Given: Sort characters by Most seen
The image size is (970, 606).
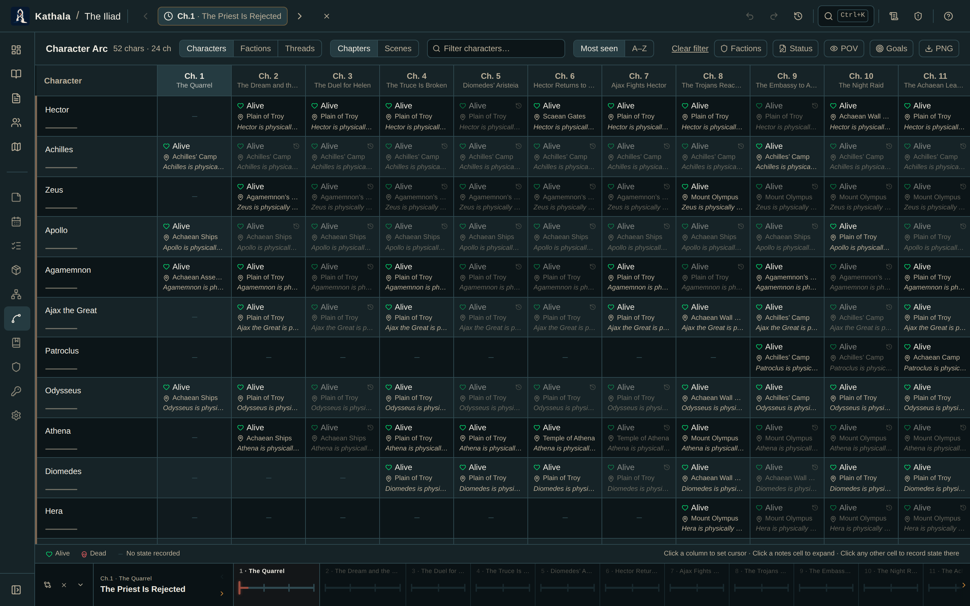Looking at the screenshot, I should coord(599,48).
